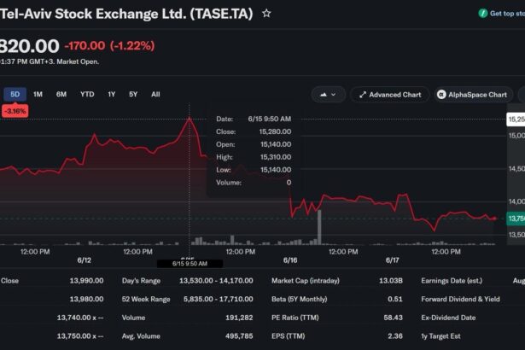This screenshot has height=350, width=525.
Task: Click the 6/17 date label on chart axis
Action: point(392,260)
